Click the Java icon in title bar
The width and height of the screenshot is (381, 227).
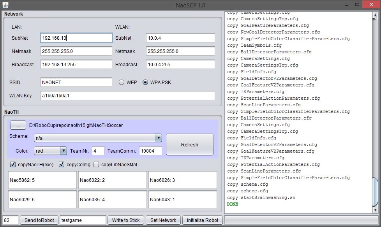coord(5,5)
